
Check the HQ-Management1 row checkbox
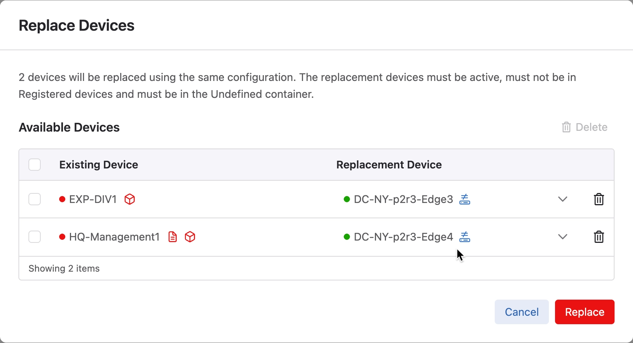[x=35, y=237]
